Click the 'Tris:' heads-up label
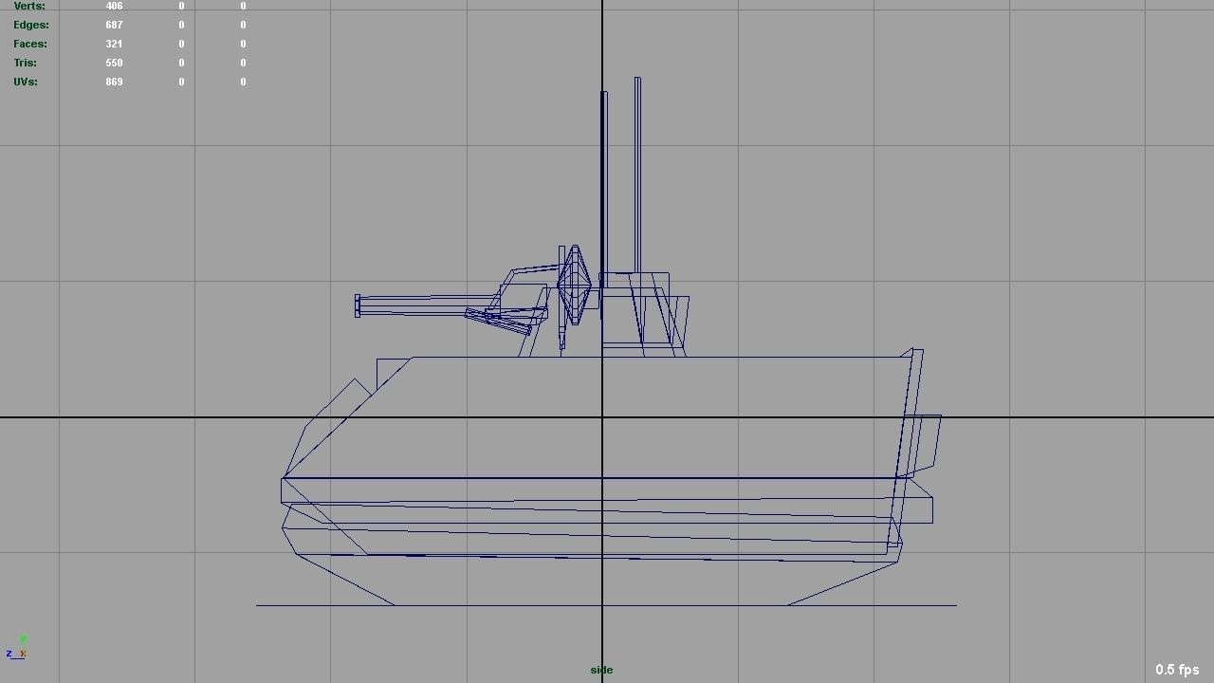The height and width of the screenshot is (683, 1214). 25,63
